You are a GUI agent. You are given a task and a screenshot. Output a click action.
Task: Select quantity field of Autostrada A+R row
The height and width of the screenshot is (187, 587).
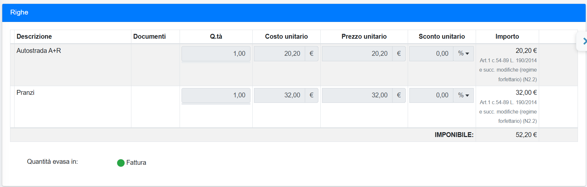click(x=216, y=54)
